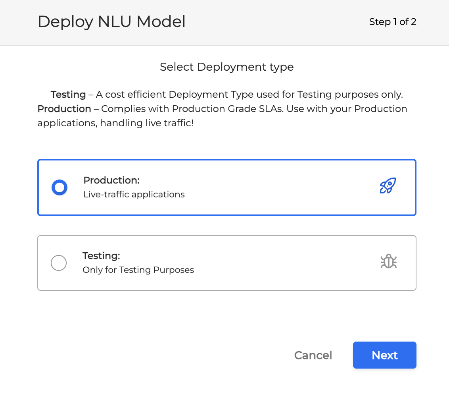
Task: Click the "handling live traffic!" description text
Action: click(147, 123)
